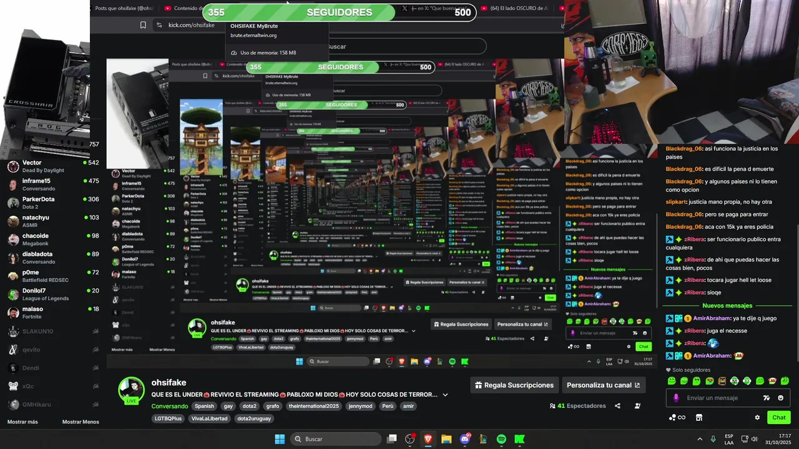799x449 pixels.
Task: Open diabladota's channel in sidebar
Action: click(53, 258)
